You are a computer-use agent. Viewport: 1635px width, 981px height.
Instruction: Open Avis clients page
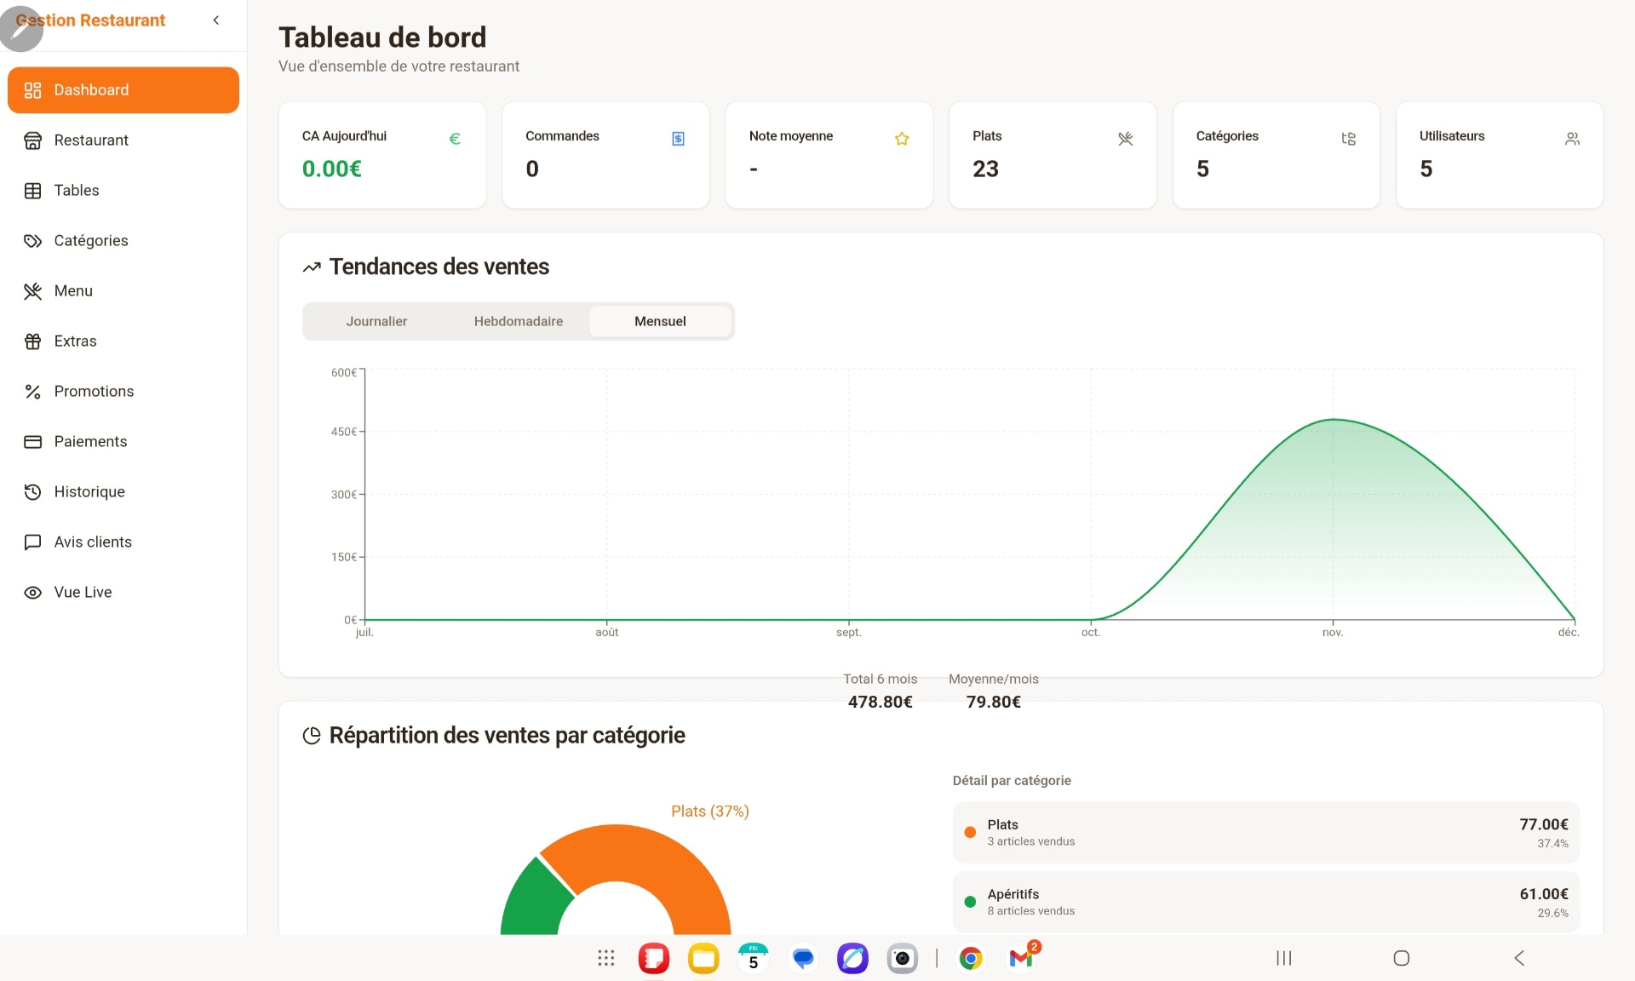(123, 542)
